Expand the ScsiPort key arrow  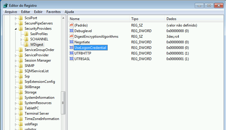[16, 18]
